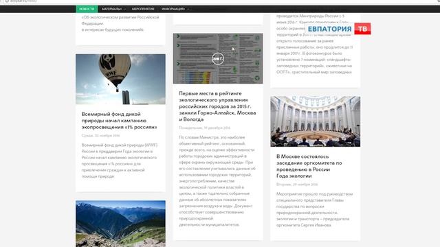Viewport: 440px width, 247px height.
Task: Open the Moscow organizing committee meeting photo
Action: [316, 121]
